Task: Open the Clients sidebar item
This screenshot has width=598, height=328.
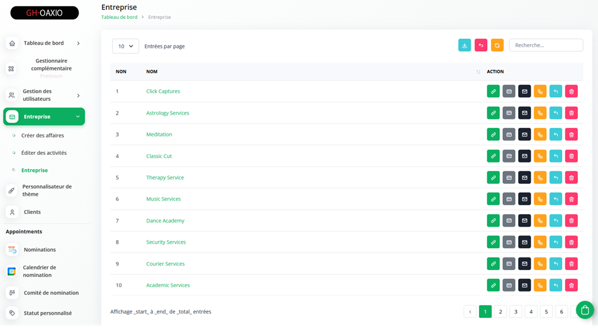Action: pyautogui.click(x=32, y=212)
